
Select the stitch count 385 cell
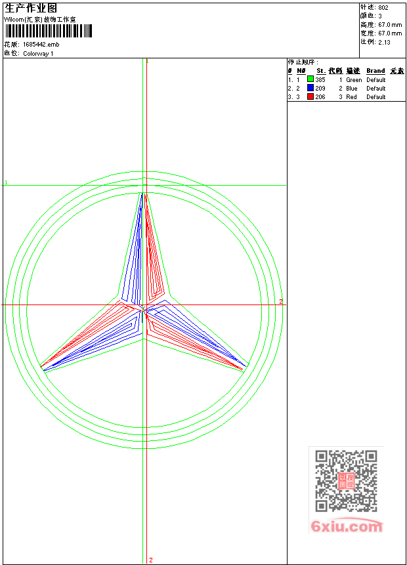[320, 79]
